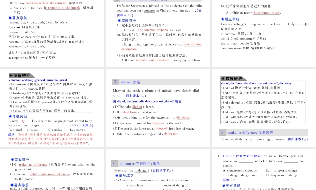This screenshot has height=190, width=316.
Task: Select option "D. common"
Action: 78,130
